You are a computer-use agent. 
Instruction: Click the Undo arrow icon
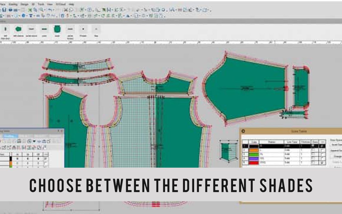point(50,10)
